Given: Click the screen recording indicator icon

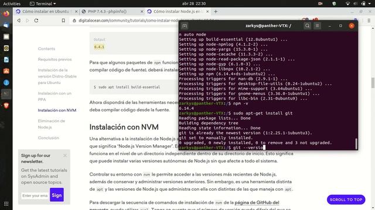Looking at the screenshot, I should coord(321,3).
